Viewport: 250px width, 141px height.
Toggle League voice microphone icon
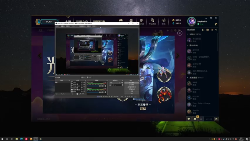(x=201, y=119)
